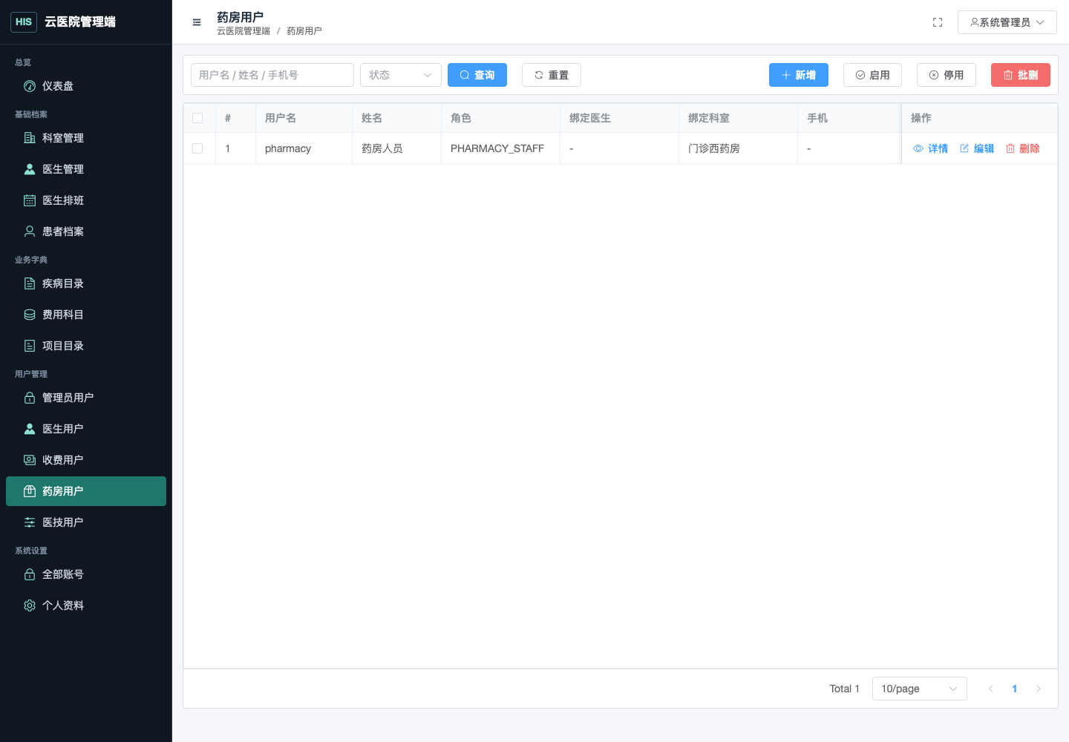
Task: Select page number 1 in pagination
Action: click(1015, 689)
